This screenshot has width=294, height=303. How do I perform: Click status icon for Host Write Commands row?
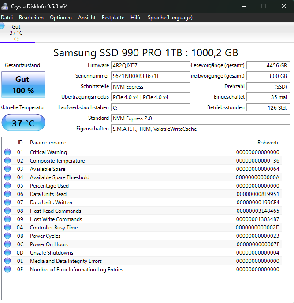tap(7, 219)
